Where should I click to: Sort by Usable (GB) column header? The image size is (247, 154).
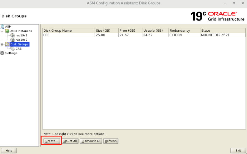tap(155, 30)
